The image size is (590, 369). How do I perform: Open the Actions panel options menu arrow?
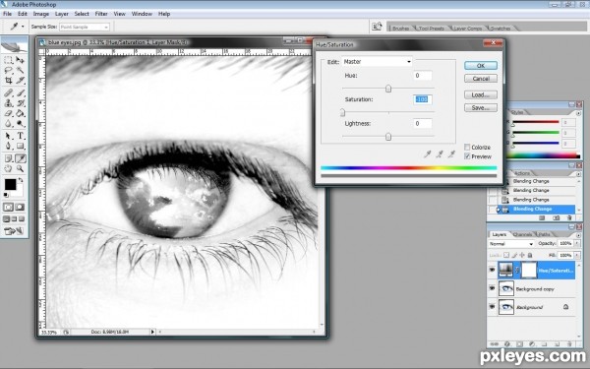pos(578,173)
